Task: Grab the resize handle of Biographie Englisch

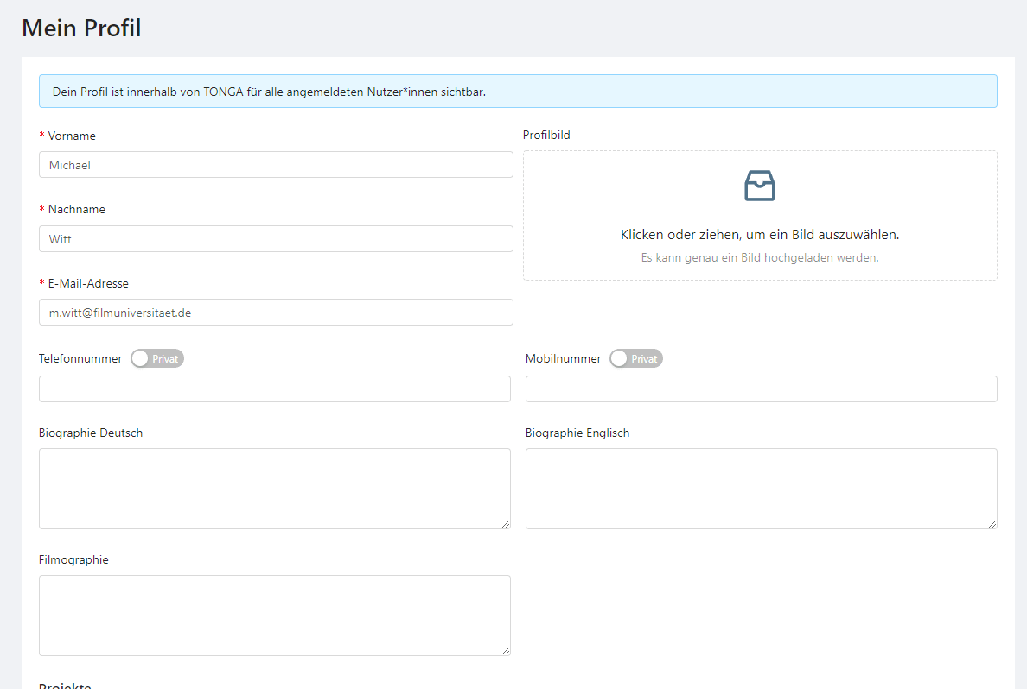Action: 992,523
